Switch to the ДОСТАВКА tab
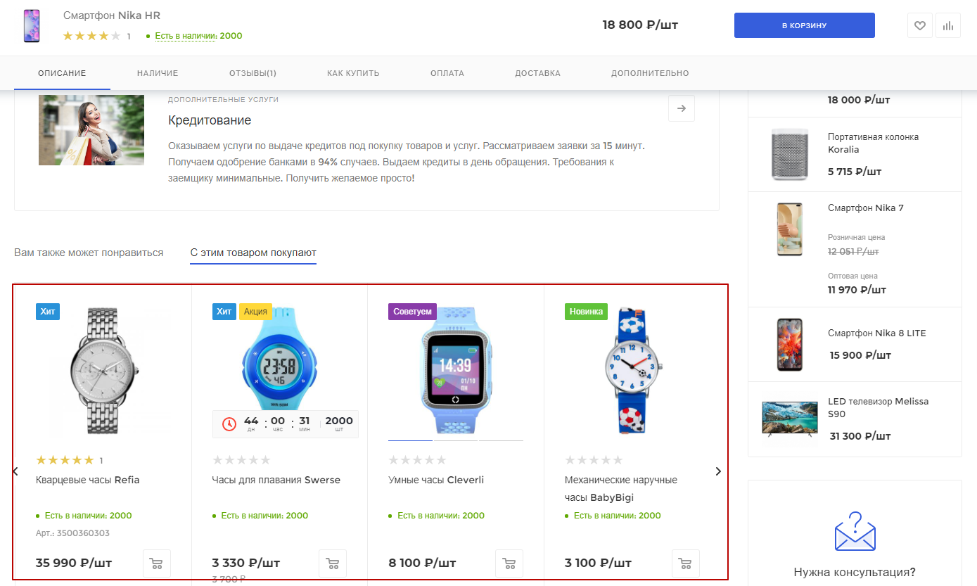Viewport: 977px width, 586px height. tap(537, 73)
